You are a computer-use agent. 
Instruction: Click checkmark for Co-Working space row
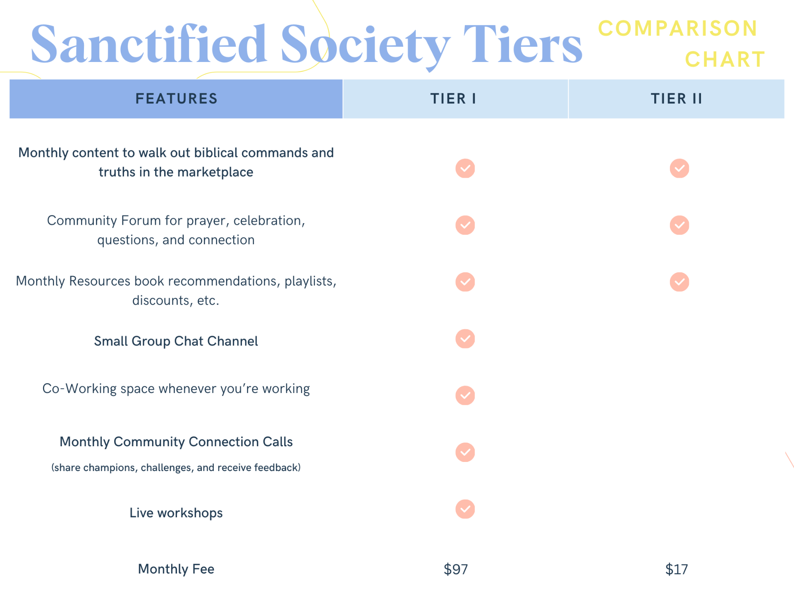[465, 395]
